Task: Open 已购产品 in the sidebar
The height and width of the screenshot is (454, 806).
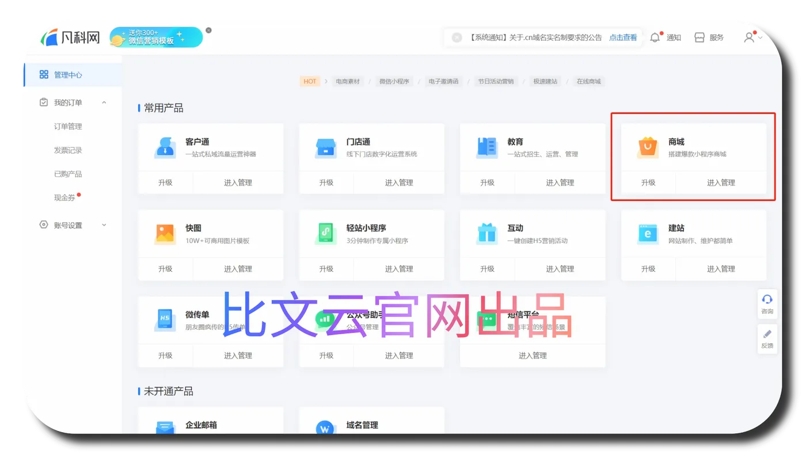Action: 68,174
